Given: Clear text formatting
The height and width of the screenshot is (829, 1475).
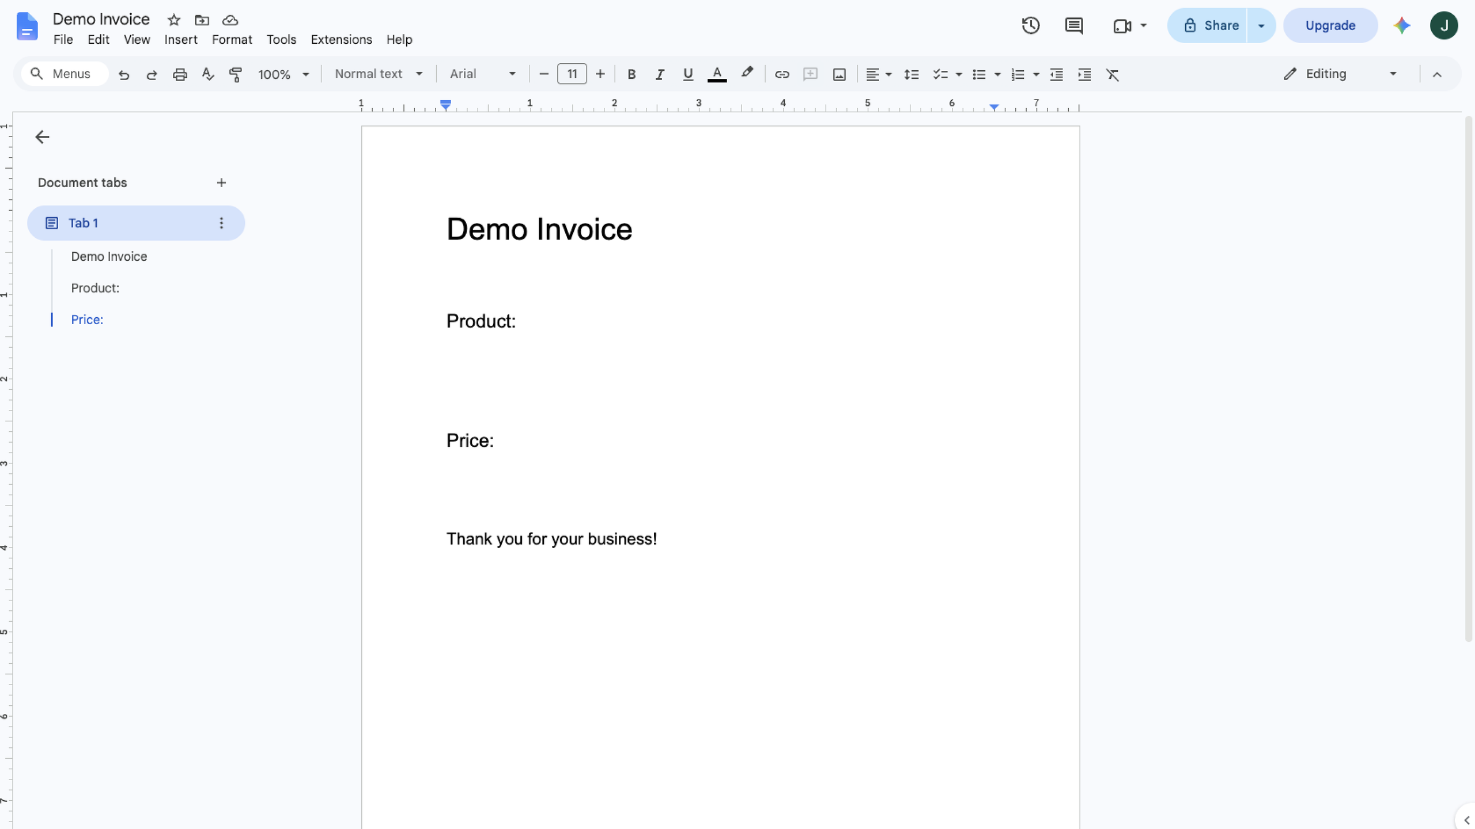Looking at the screenshot, I should point(1113,74).
